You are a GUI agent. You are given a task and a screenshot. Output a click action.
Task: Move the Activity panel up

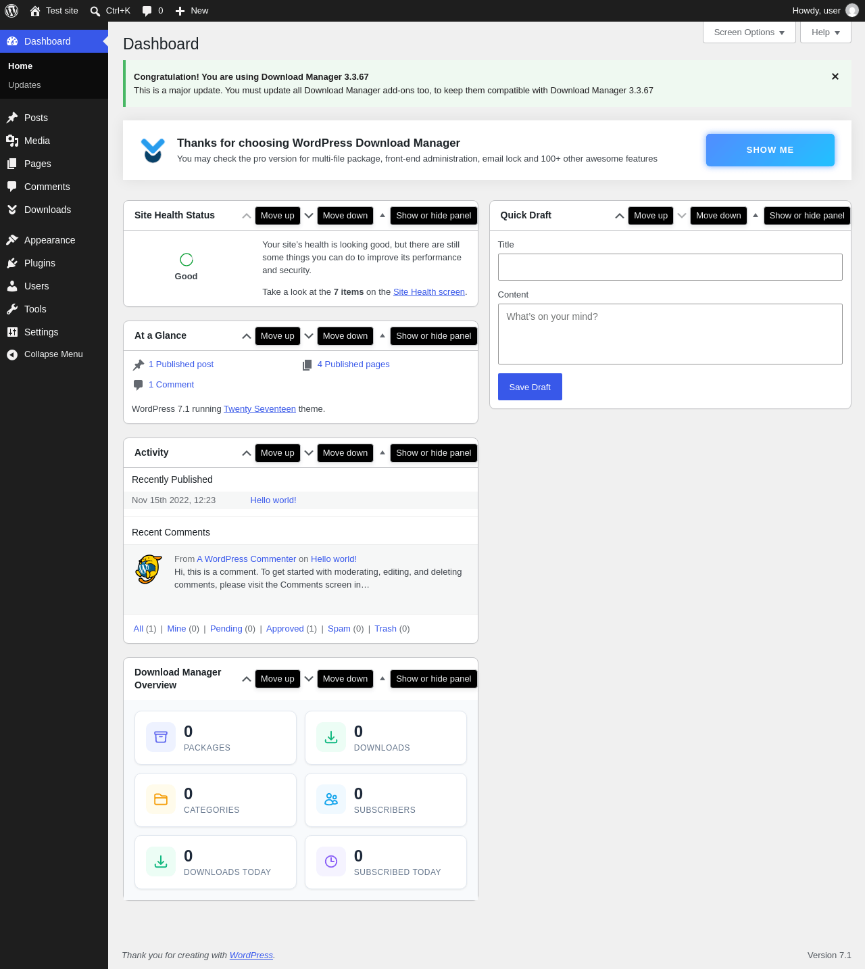[247, 453]
